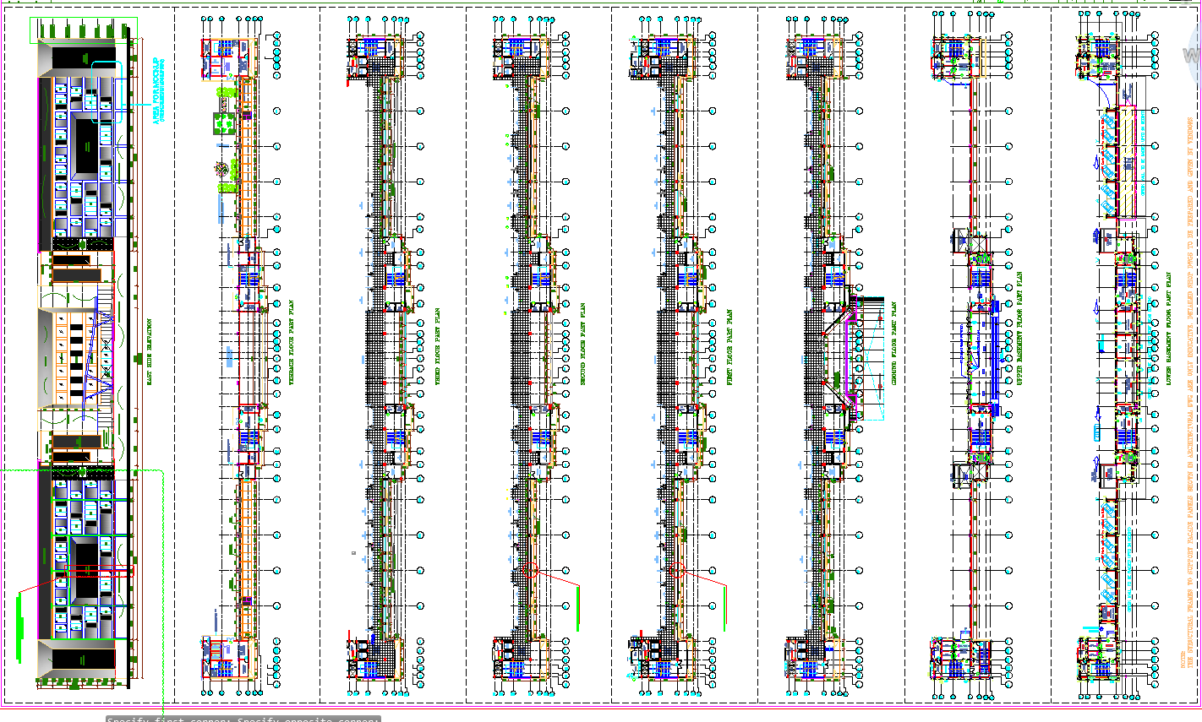Click the Upper Basement Floor Part Plan label
The width and height of the screenshot is (1202, 722).
tap(1020, 328)
